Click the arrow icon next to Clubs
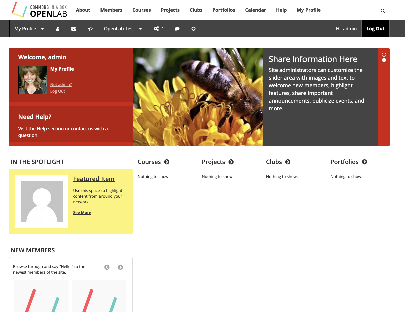 coord(288,162)
